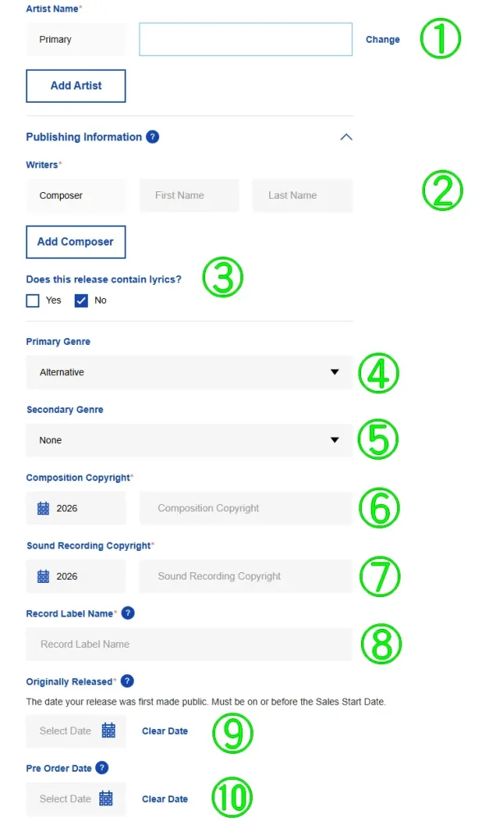Image resolution: width=503 pixels, height=821 pixels.
Task: Open the Originally Released calendar icon
Action: coord(108,731)
